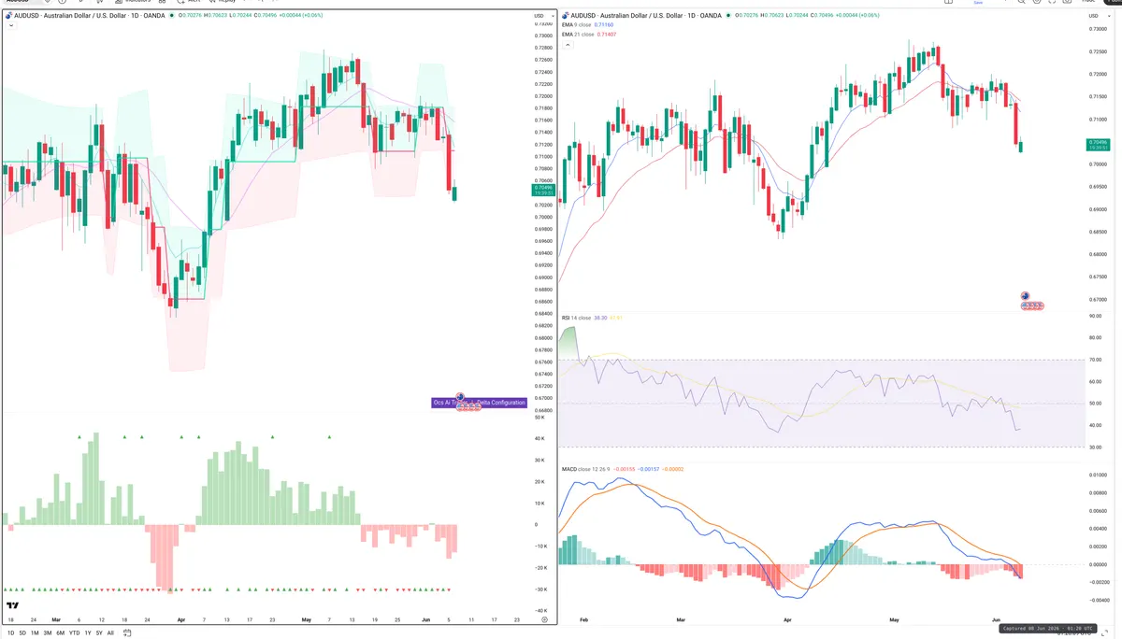Click the 70.00 level on RSI scale
The height and width of the screenshot is (639, 1122).
(x=1095, y=360)
